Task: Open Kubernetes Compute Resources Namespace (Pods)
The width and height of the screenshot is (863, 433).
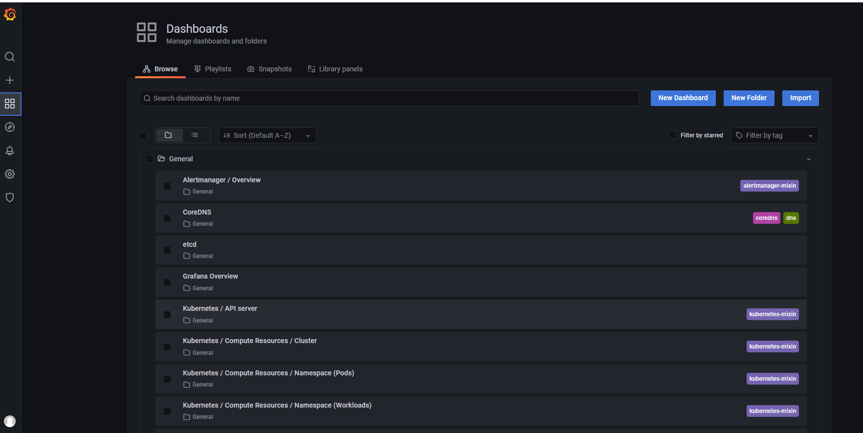Action: click(268, 373)
